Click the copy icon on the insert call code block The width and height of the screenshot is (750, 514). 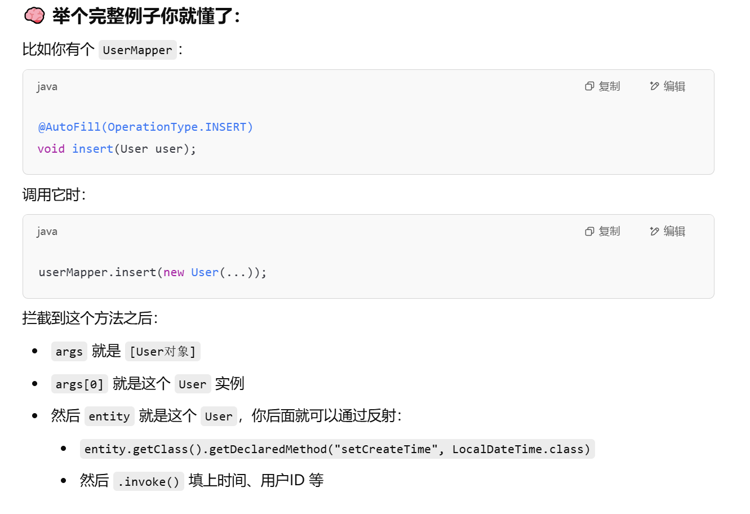point(589,231)
